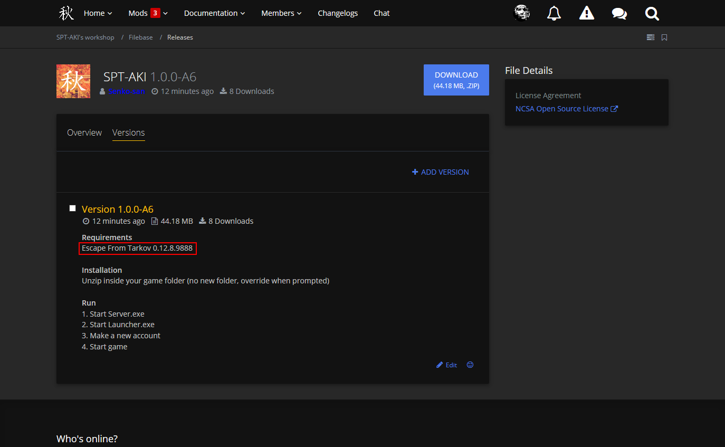Click the "Escape From Tarkov 0.12.8.9888" requirement text
Image resolution: width=725 pixels, height=447 pixels.
click(137, 248)
